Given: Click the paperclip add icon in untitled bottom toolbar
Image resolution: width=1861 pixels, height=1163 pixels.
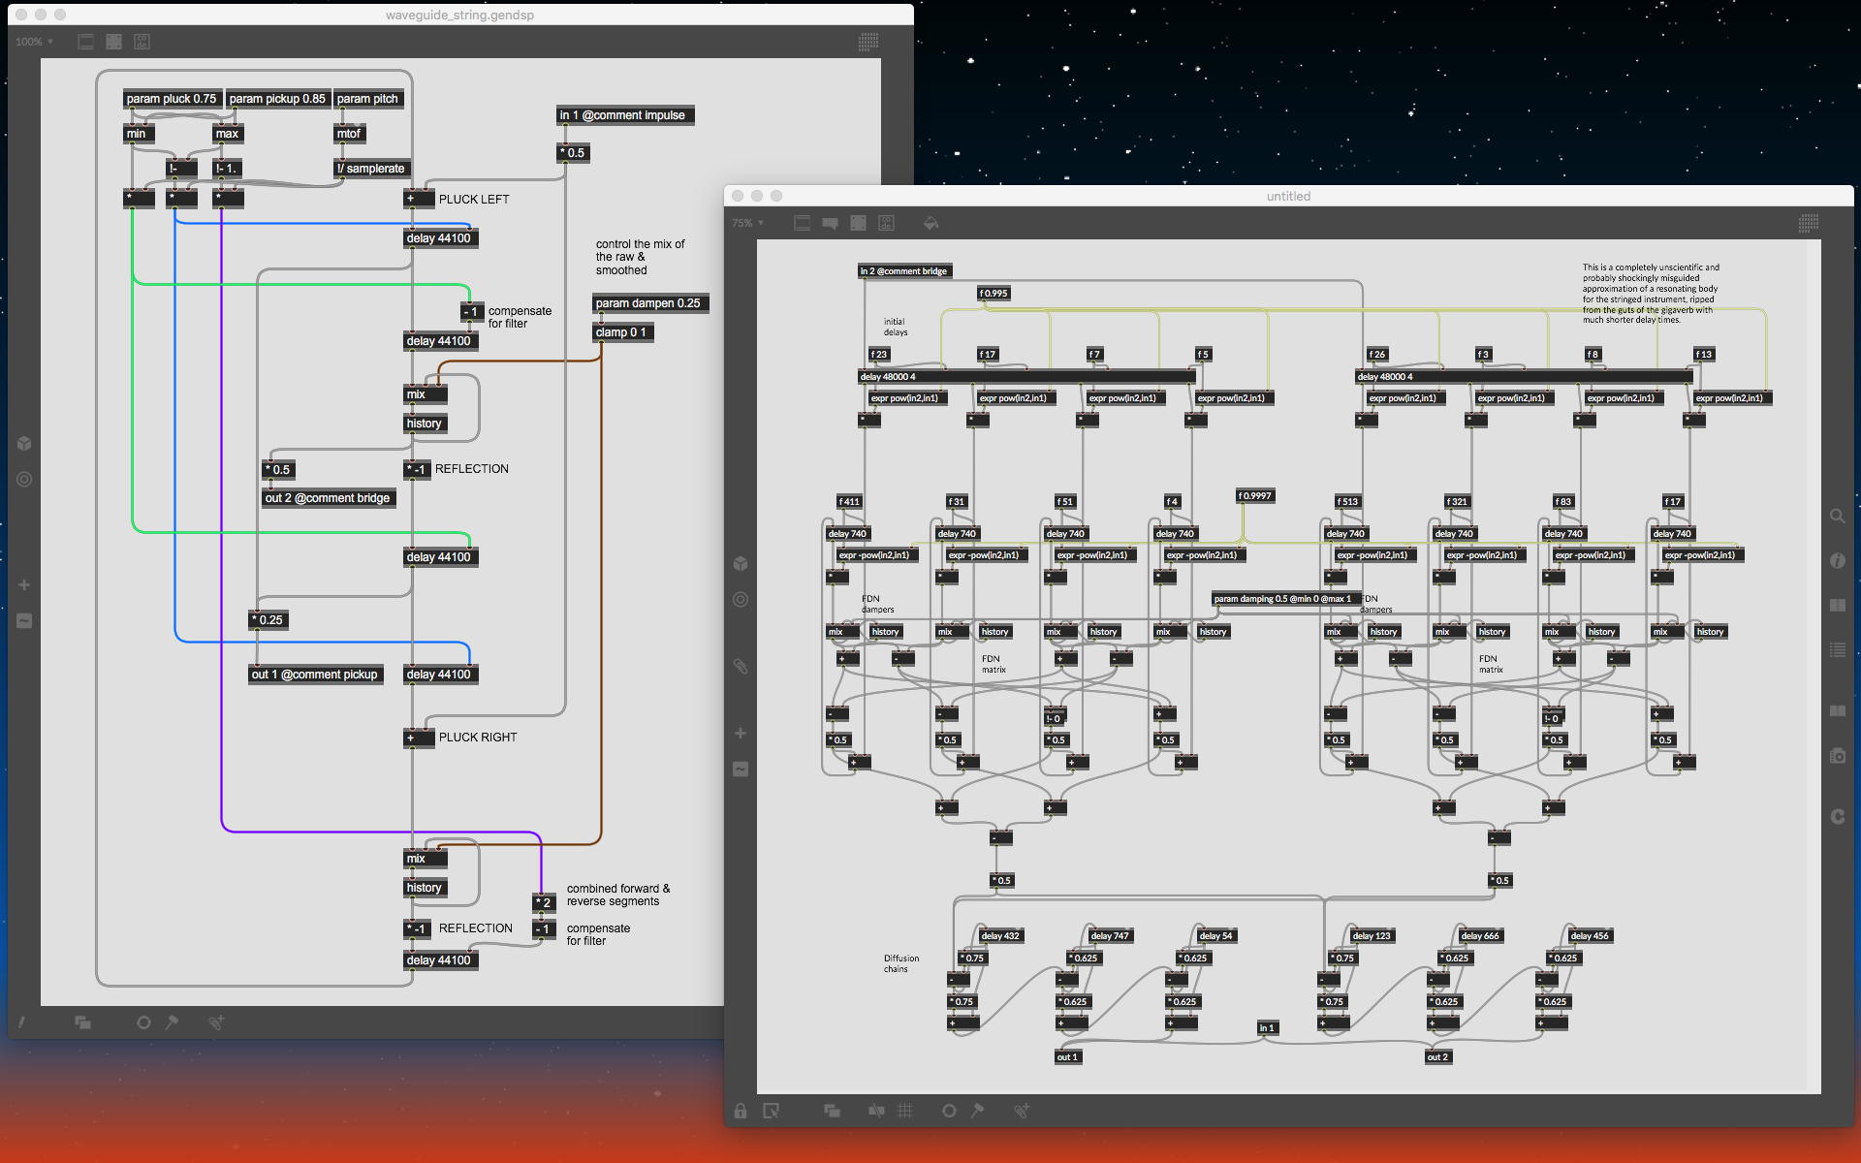Looking at the screenshot, I should [x=1022, y=1111].
